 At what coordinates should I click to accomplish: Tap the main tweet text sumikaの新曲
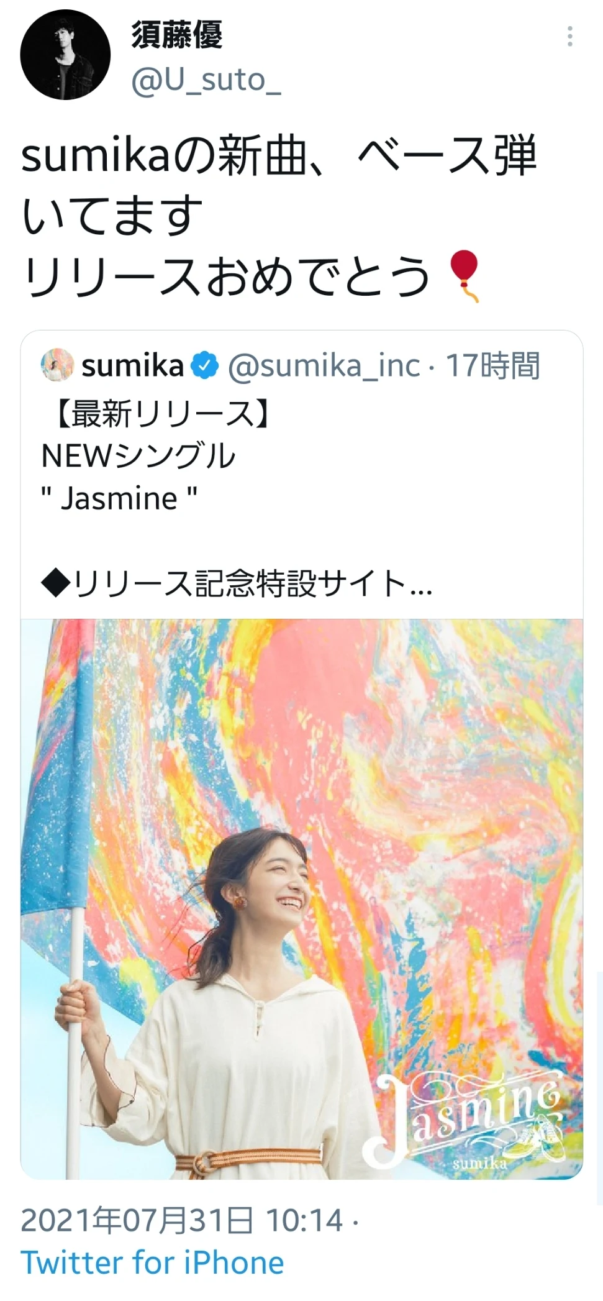[x=166, y=157]
